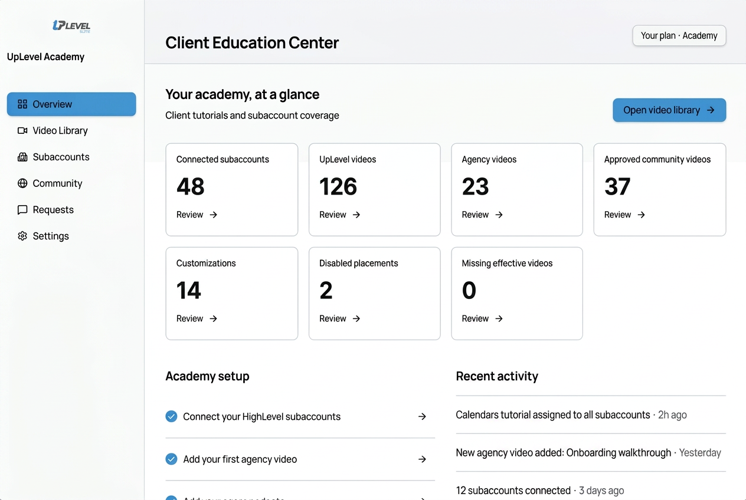
Task: Click the Subaccounts building icon
Action: (x=22, y=157)
